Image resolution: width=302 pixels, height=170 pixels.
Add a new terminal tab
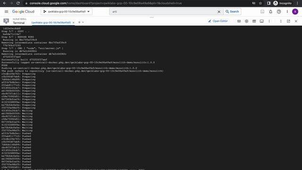pos(79,22)
